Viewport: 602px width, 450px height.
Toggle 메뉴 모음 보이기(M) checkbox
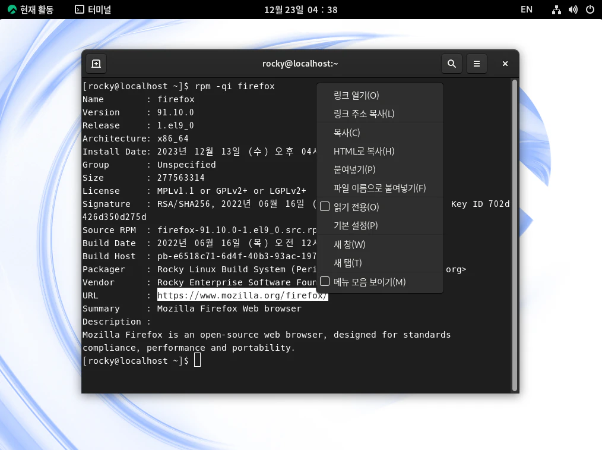point(325,282)
